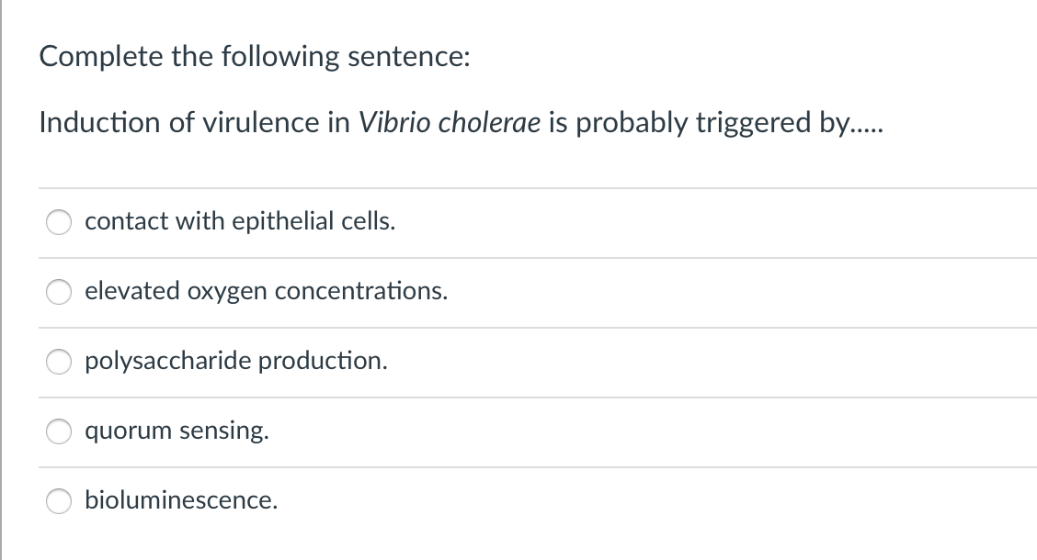The height and width of the screenshot is (560, 1037).
Task: Select the radio button for bioluminescence
Action: (x=58, y=501)
